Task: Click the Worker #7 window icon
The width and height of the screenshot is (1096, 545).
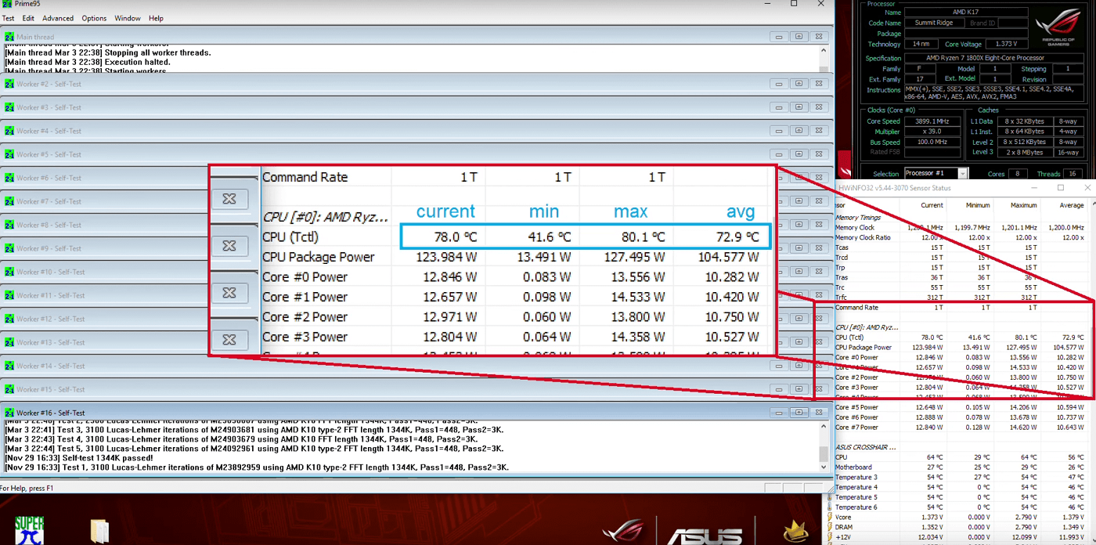Action: [9, 201]
